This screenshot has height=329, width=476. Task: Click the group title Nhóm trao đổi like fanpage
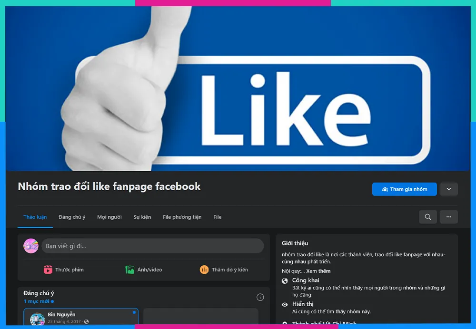109,186
